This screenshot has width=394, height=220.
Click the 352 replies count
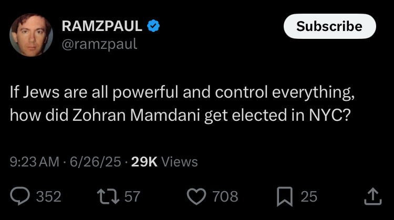49,196
